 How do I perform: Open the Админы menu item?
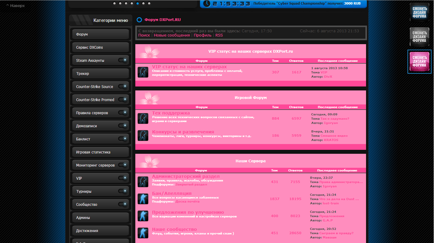click(101, 218)
